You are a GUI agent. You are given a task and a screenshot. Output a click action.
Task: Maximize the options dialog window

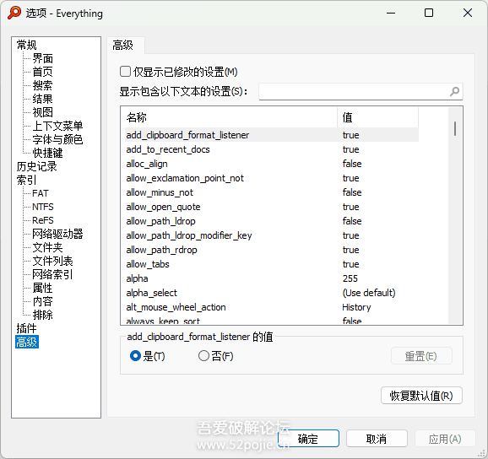pyautogui.click(x=429, y=13)
